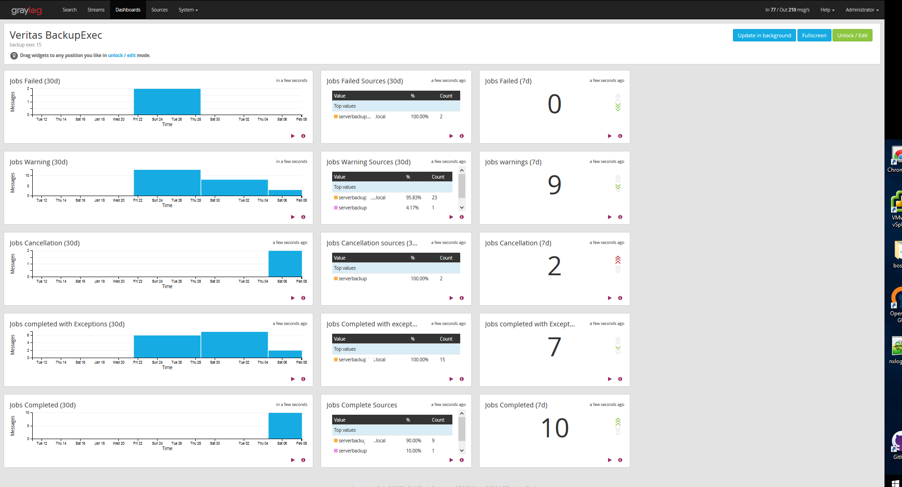Click the In/Out msg/s throughput indicator
Image resolution: width=902 pixels, height=487 pixels.
click(x=787, y=10)
